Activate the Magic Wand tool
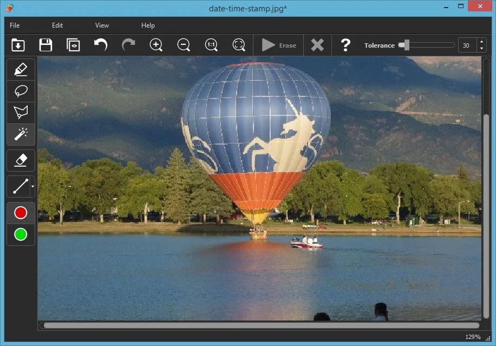This screenshot has height=346, width=496. pyautogui.click(x=21, y=134)
